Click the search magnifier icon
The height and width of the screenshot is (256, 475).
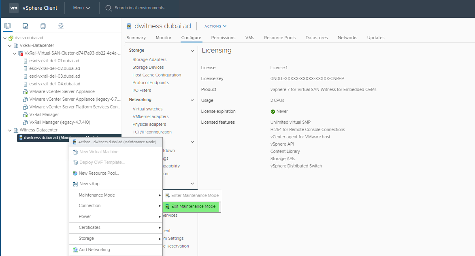pyautogui.click(x=109, y=8)
